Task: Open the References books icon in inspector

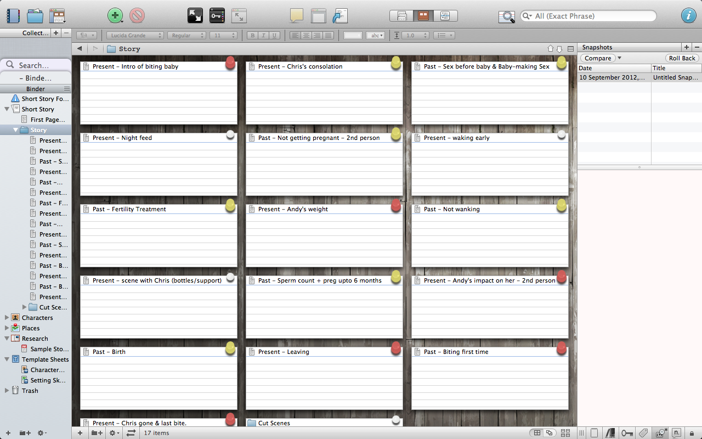Action: click(x=610, y=433)
